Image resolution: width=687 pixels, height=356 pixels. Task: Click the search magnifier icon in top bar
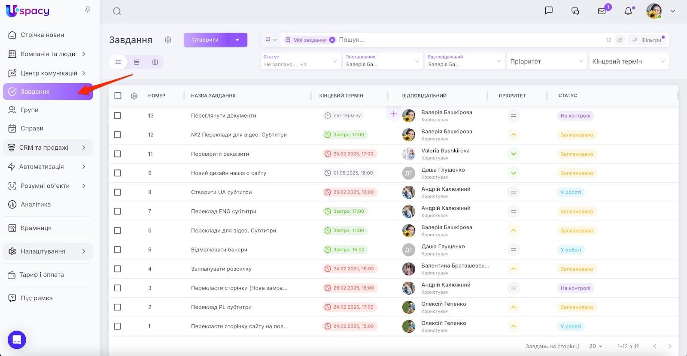(117, 11)
